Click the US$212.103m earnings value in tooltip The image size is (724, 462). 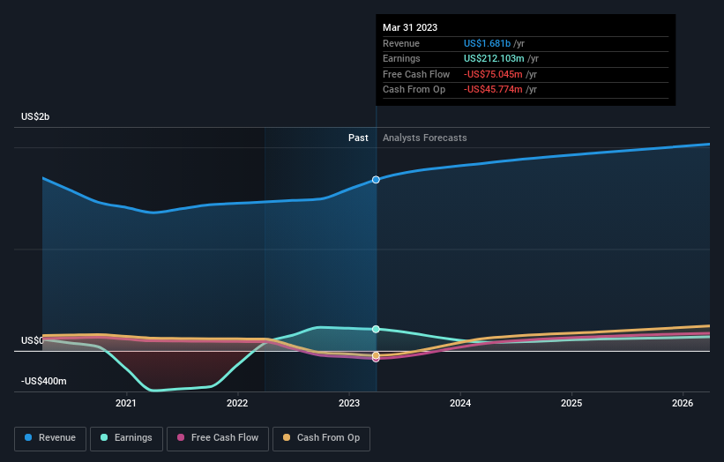494,58
